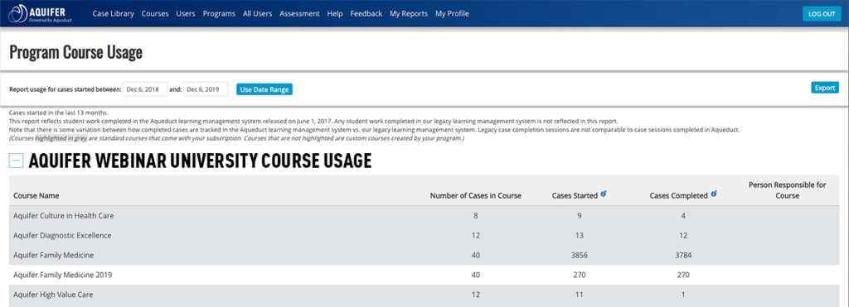
Task: Go to the Users page
Action: click(186, 13)
